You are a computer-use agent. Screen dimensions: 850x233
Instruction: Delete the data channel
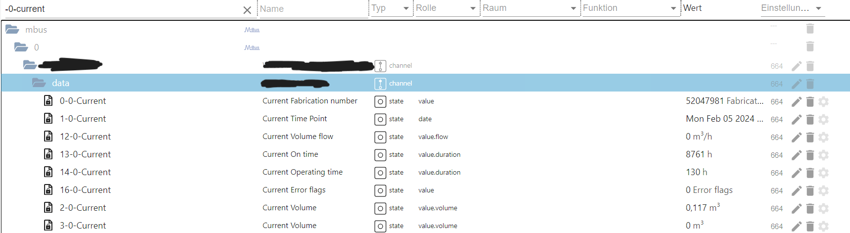tap(810, 84)
